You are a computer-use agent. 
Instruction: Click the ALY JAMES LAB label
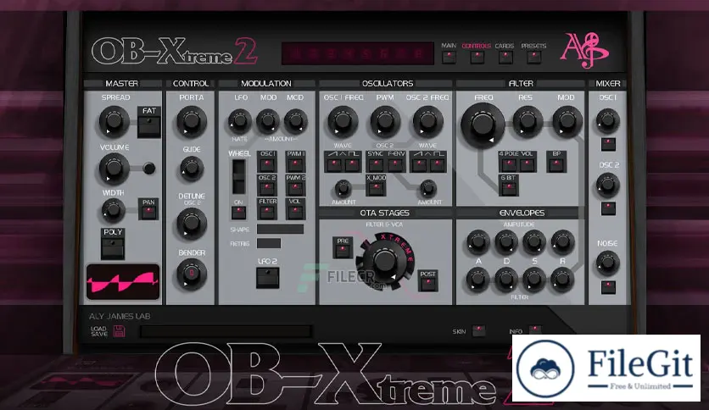[x=120, y=317]
